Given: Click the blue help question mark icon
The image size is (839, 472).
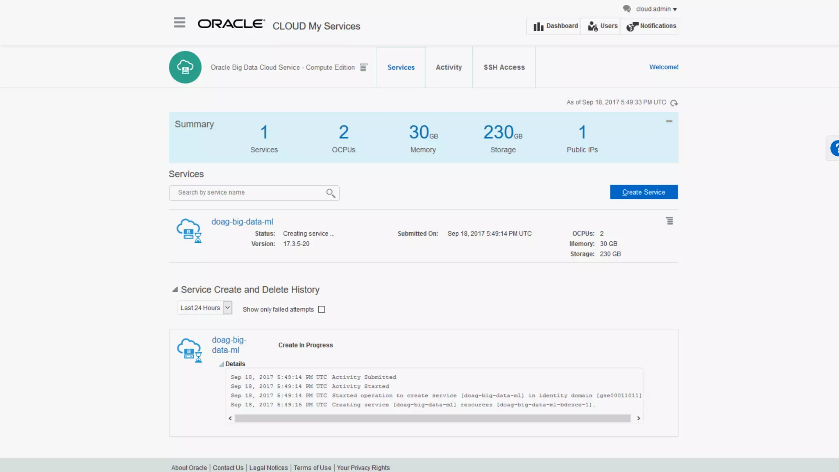Looking at the screenshot, I should pyautogui.click(x=835, y=148).
